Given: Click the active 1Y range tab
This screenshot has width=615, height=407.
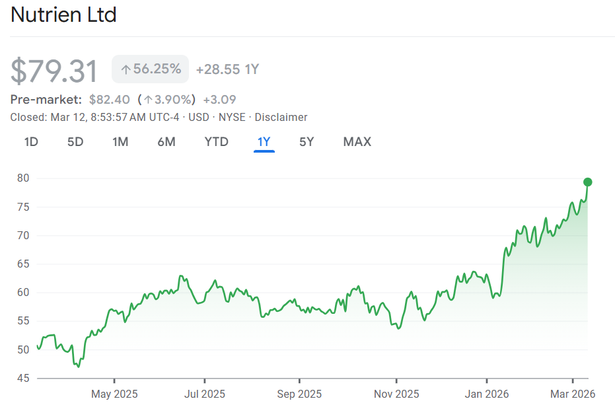Looking at the screenshot, I should pyautogui.click(x=264, y=141).
